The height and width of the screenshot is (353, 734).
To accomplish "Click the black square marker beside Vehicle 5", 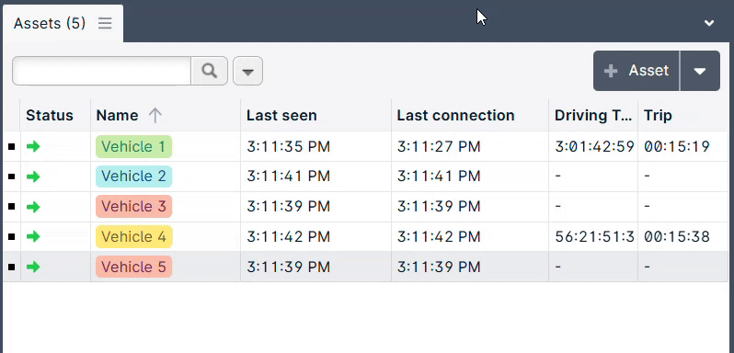I will click(x=12, y=267).
